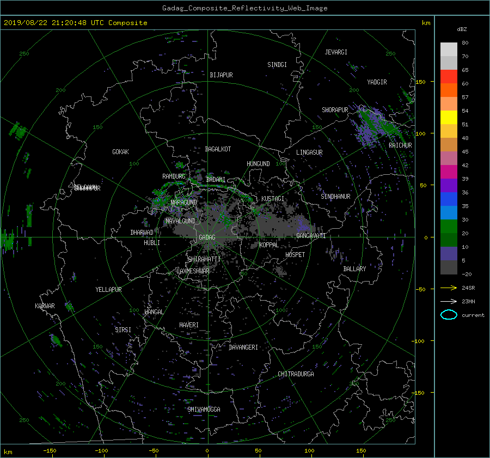
Task: Select the orange 57 dBZ color swatch
Action: point(449,103)
